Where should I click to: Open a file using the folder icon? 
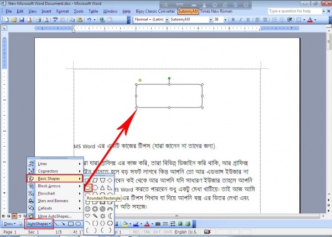14,20
